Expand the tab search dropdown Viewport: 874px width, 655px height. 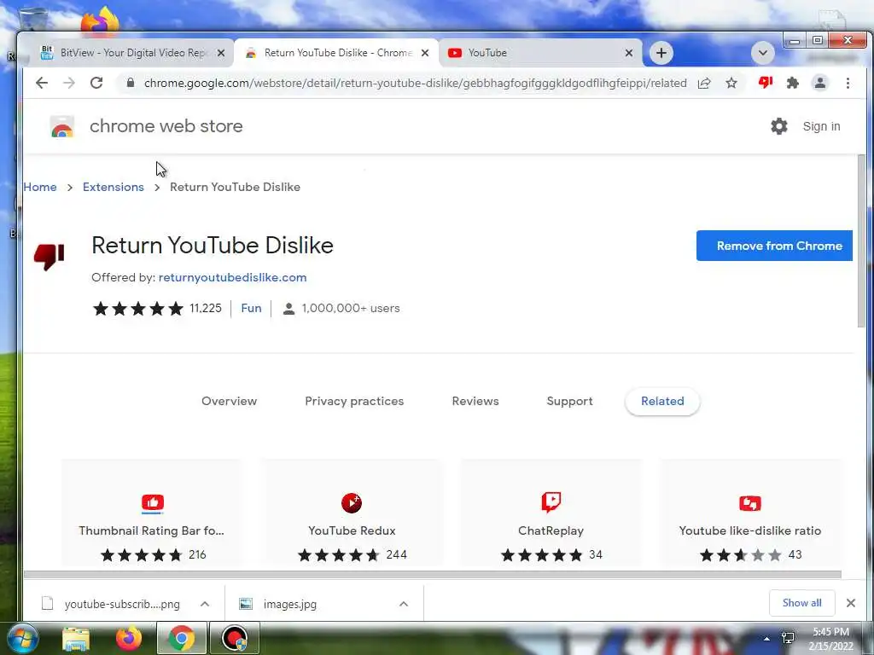pos(762,53)
